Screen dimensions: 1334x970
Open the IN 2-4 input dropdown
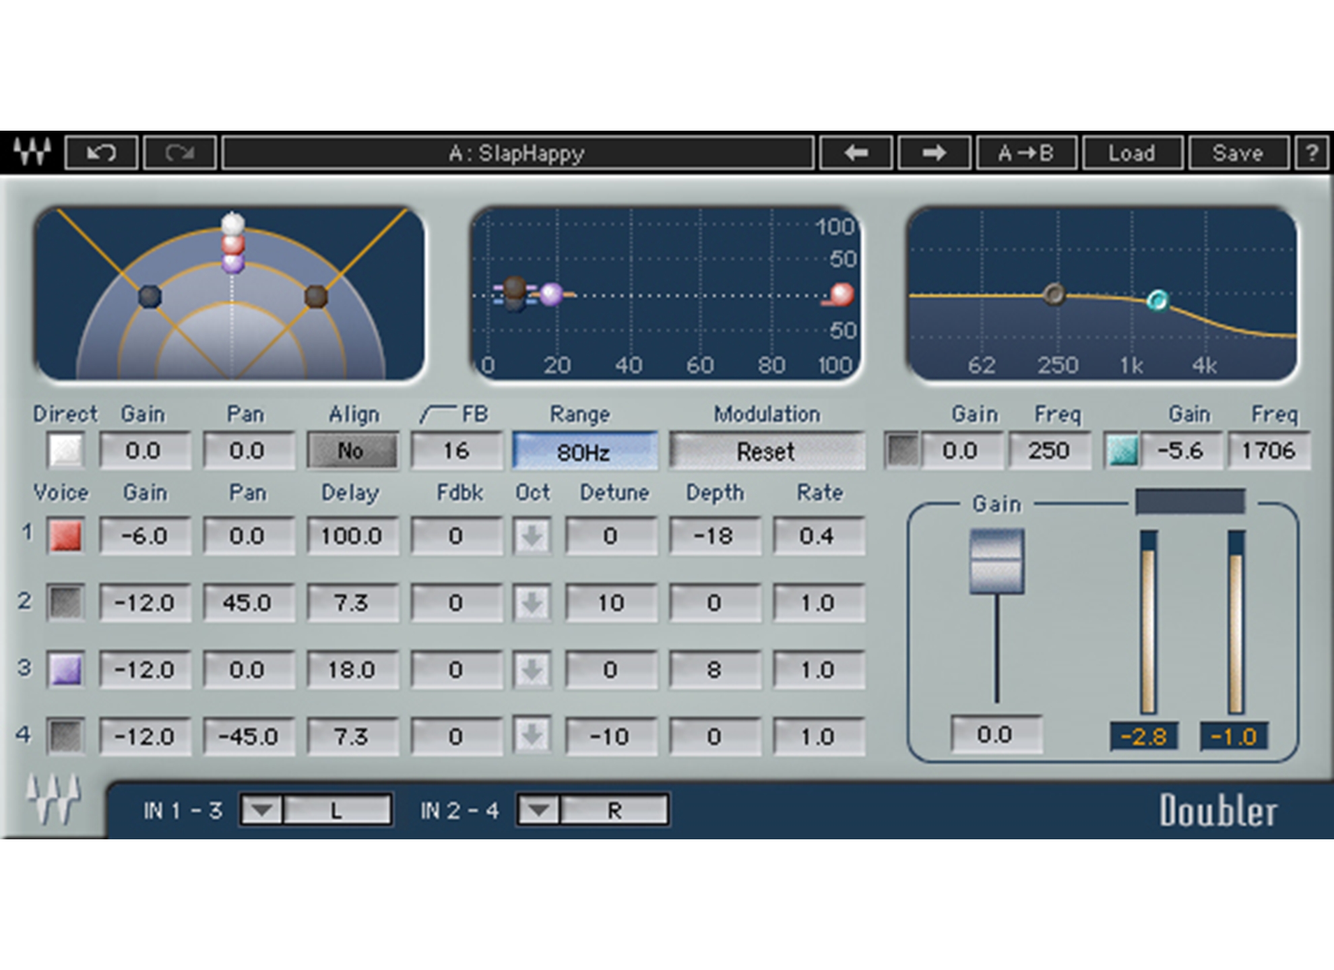point(538,810)
